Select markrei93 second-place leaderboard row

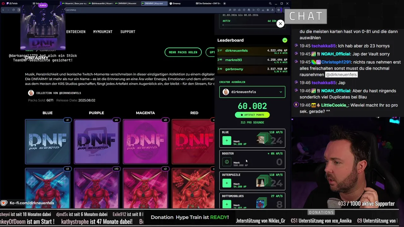(x=252, y=61)
